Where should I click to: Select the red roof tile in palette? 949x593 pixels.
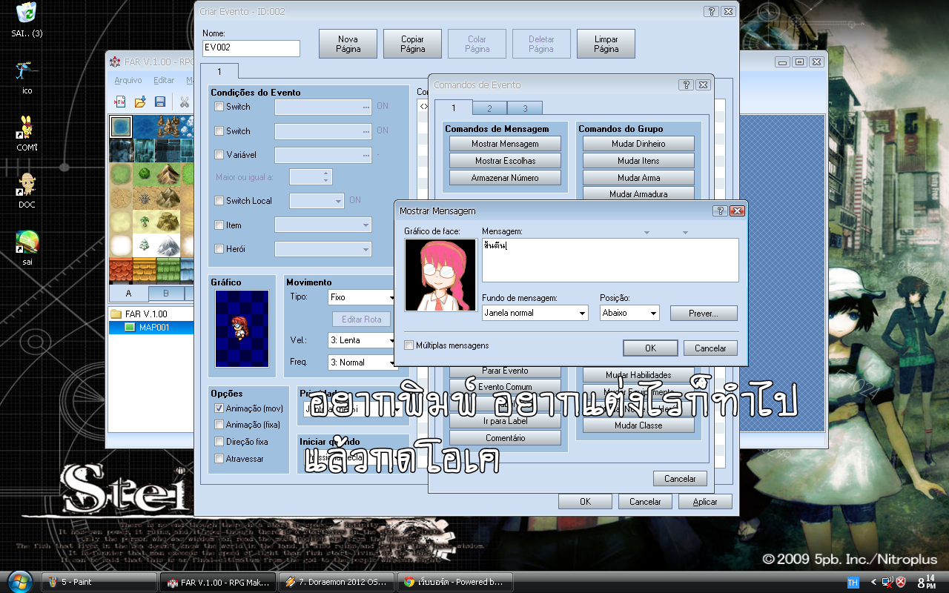[120, 271]
